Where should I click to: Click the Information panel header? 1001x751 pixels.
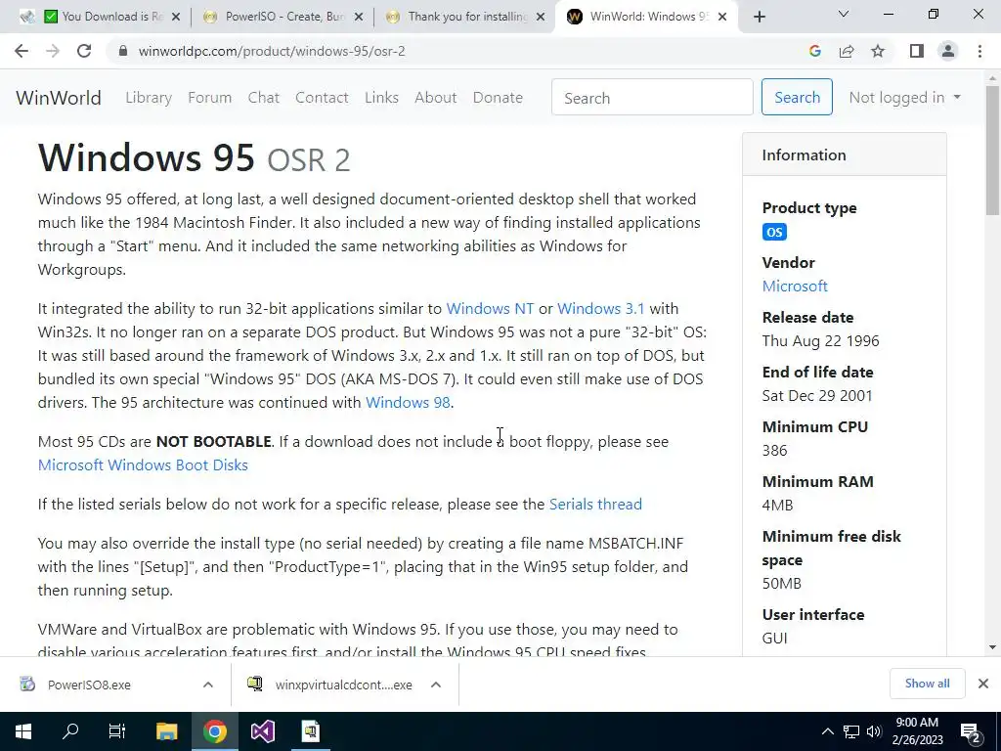[x=844, y=155]
